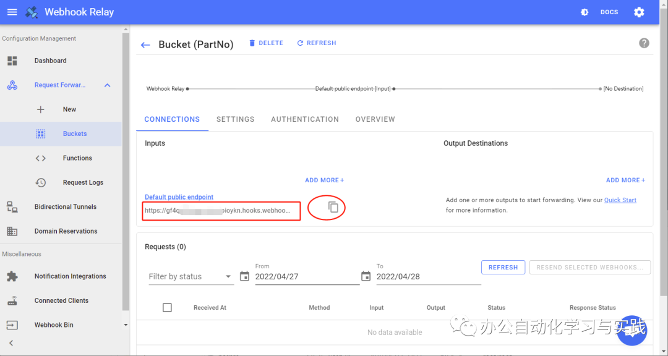
Task: Click the sidebar scrollbar down arrow
Action: (126, 325)
